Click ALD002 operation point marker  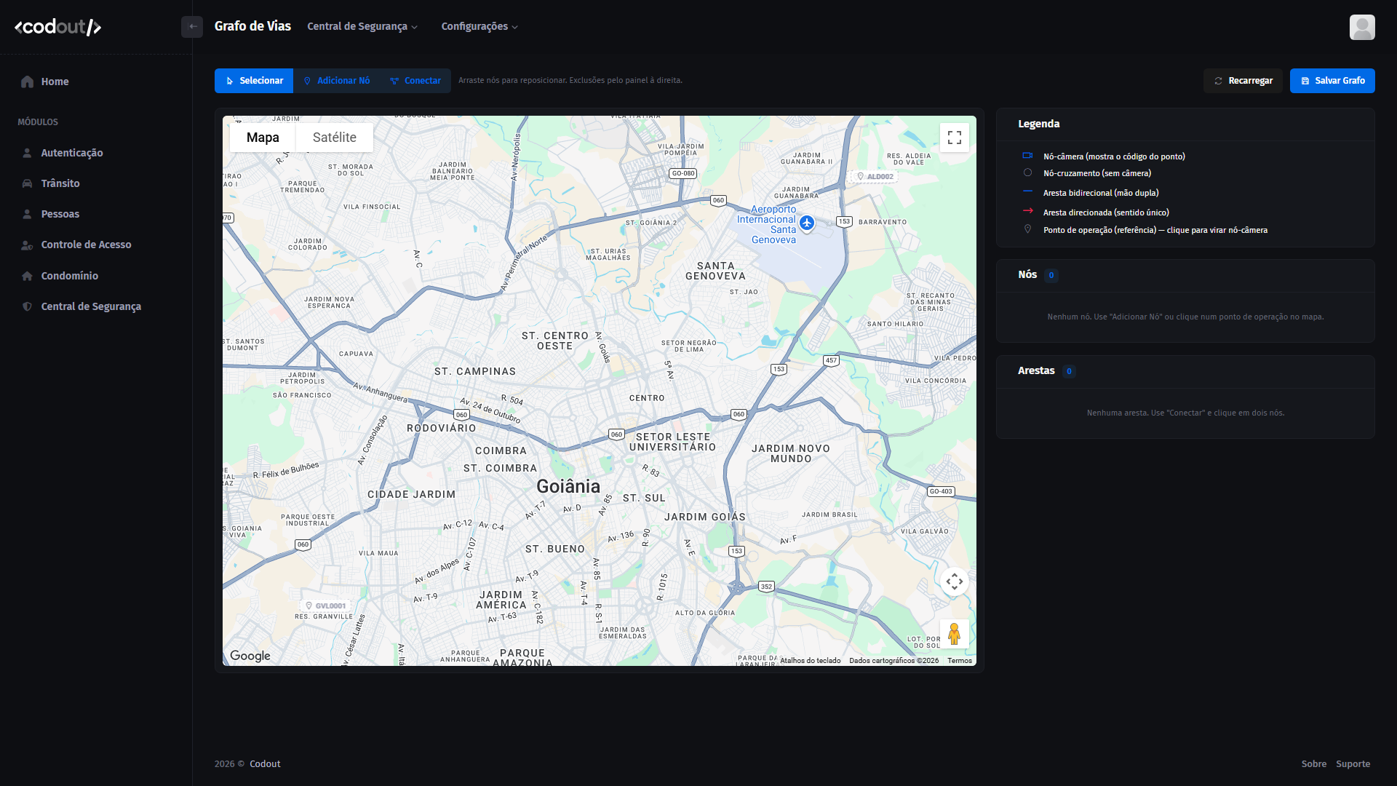click(x=874, y=177)
